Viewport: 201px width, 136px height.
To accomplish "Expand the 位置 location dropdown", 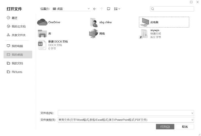I will [89, 9].
